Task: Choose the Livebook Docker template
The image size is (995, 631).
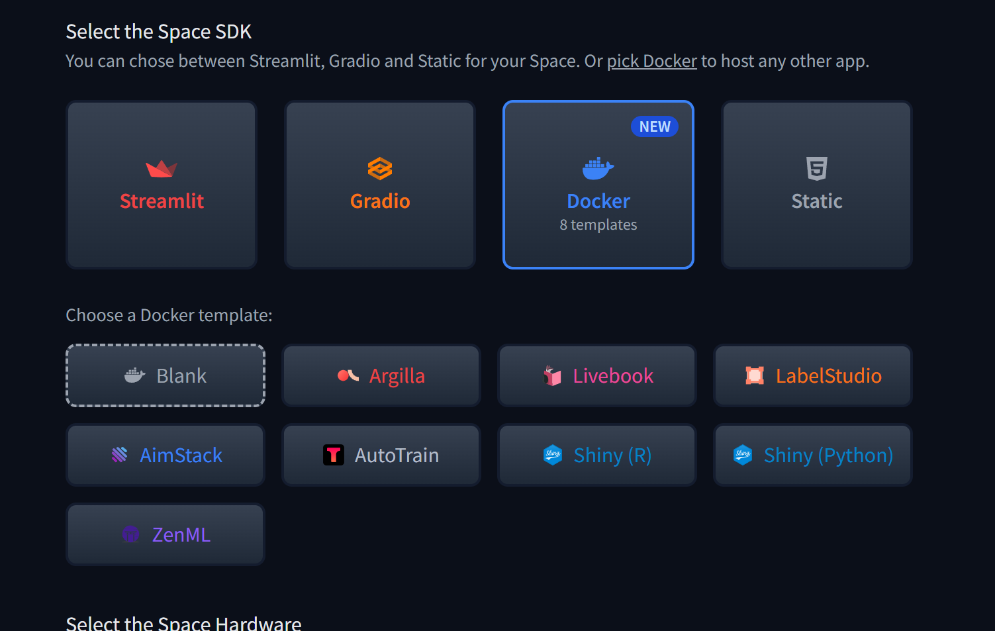Action: (x=597, y=375)
